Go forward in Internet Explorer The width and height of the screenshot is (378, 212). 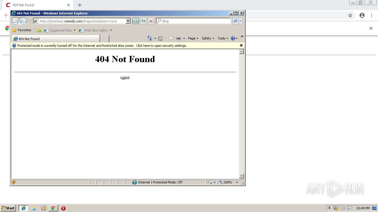[x=23, y=21]
